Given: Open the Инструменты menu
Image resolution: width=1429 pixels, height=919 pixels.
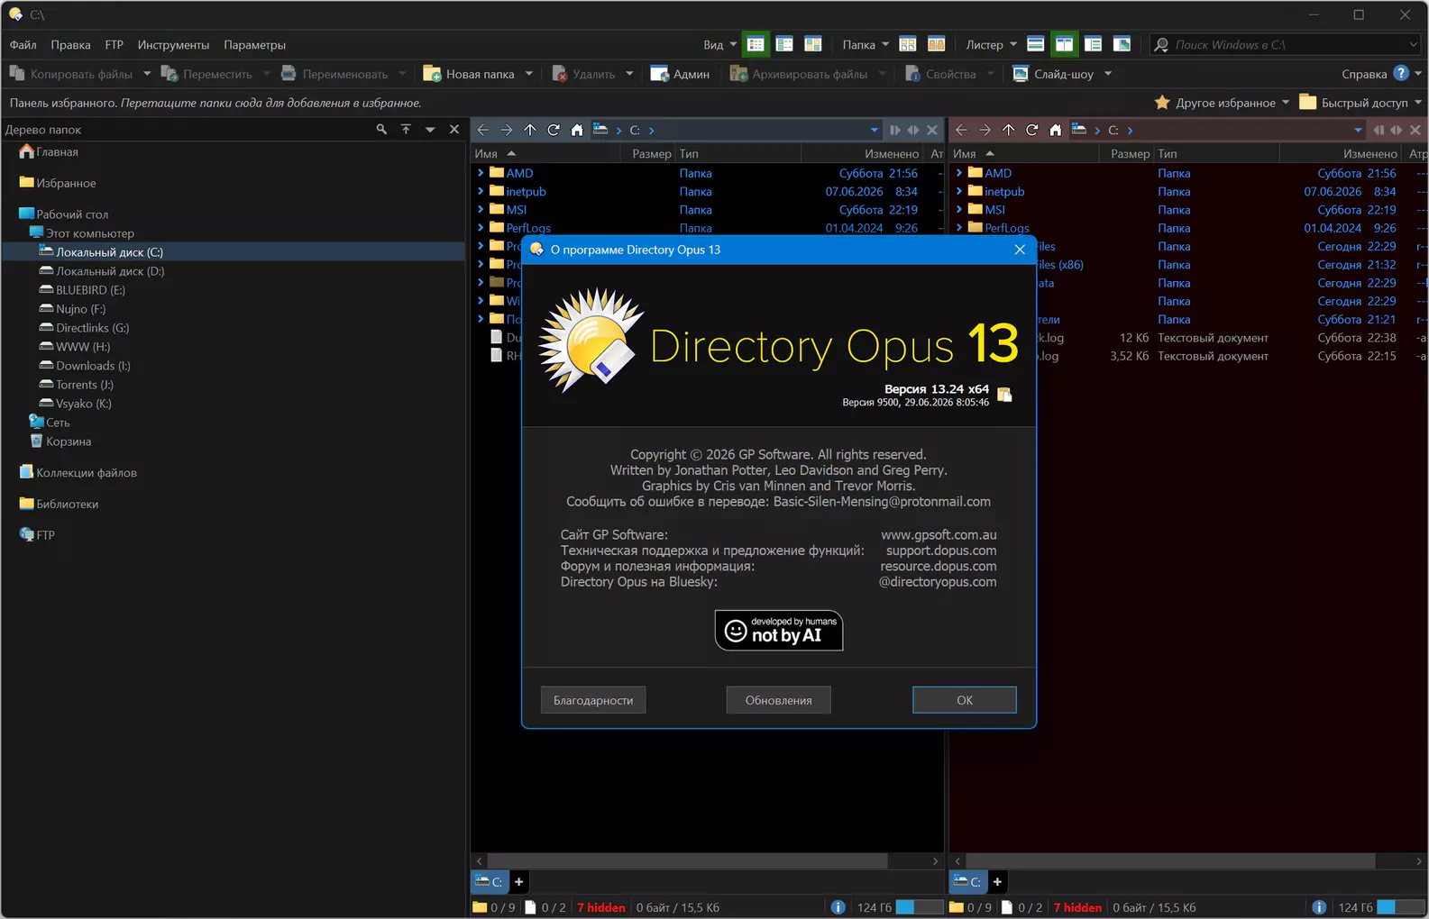Looking at the screenshot, I should 173,44.
